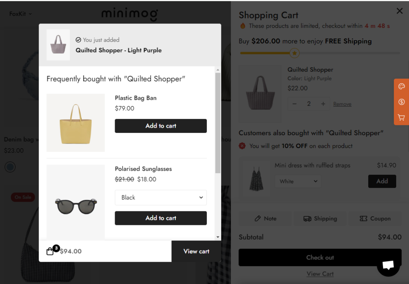Open the Coupon tab in cart
Viewport: 409px width, 284px height.
(375, 219)
